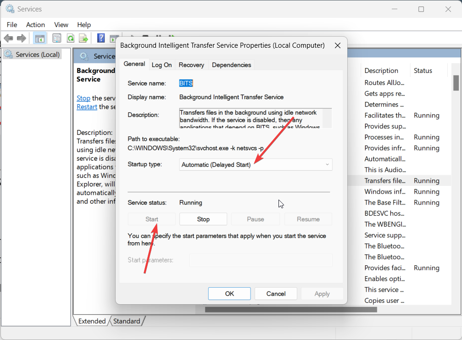Select the 'Provides sup...' service row
462x340 pixels.
pos(399,126)
